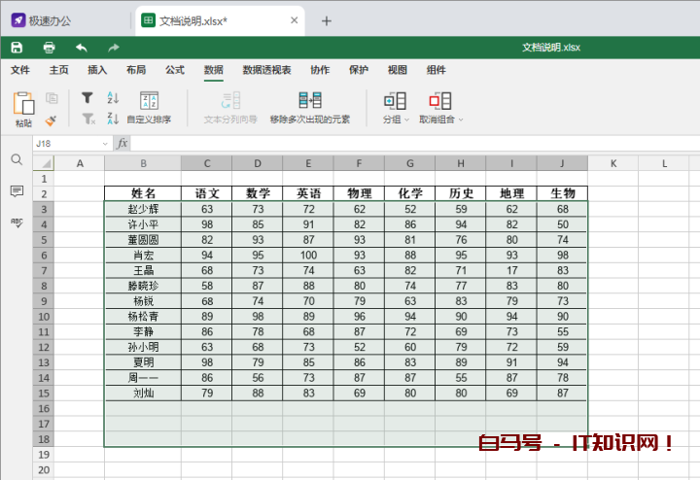Click the name cell 许小平
Viewport: 700px width, 480px height.
(143, 224)
